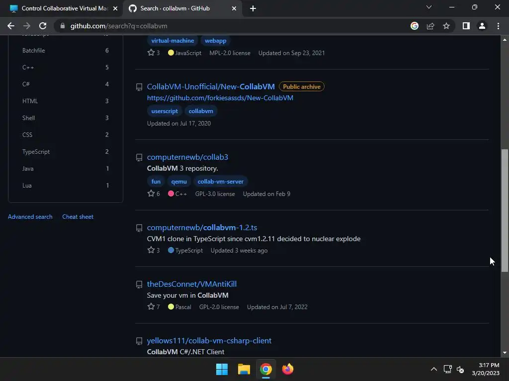Image resolution: width=509 pixels, height=381 pixels.
Task: Bookmark this page with the star icon
Action: [446, 26]
